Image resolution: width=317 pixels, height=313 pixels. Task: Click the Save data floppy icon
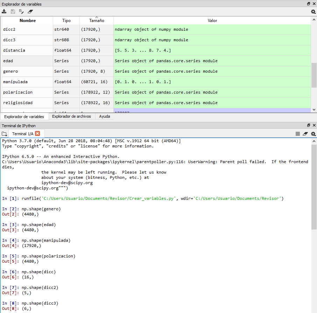(13, 12)
